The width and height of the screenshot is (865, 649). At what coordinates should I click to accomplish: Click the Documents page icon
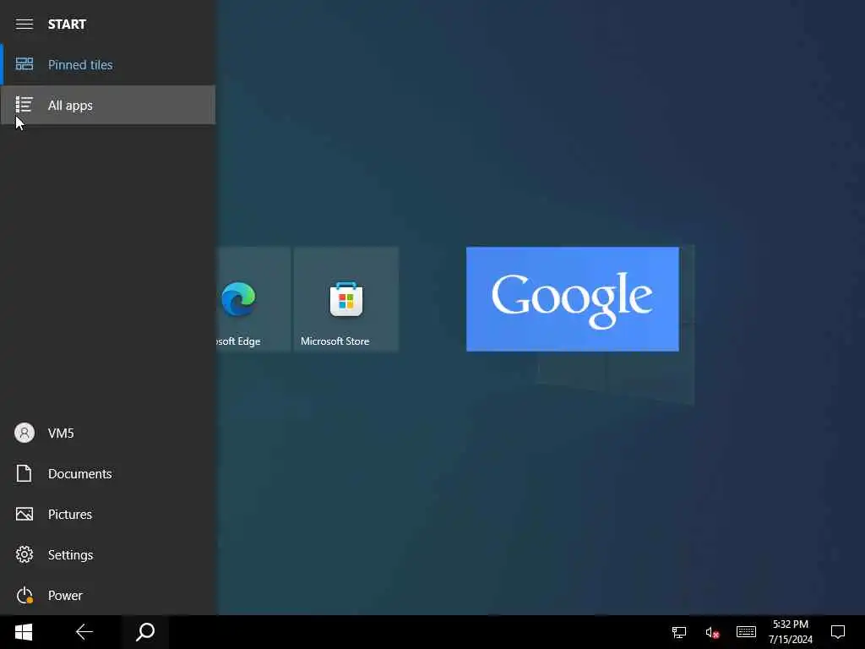(x=24, y=473)
